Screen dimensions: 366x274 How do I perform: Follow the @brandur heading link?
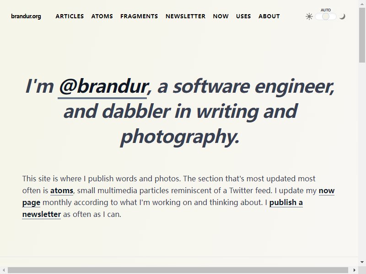(x=102, y=87)
